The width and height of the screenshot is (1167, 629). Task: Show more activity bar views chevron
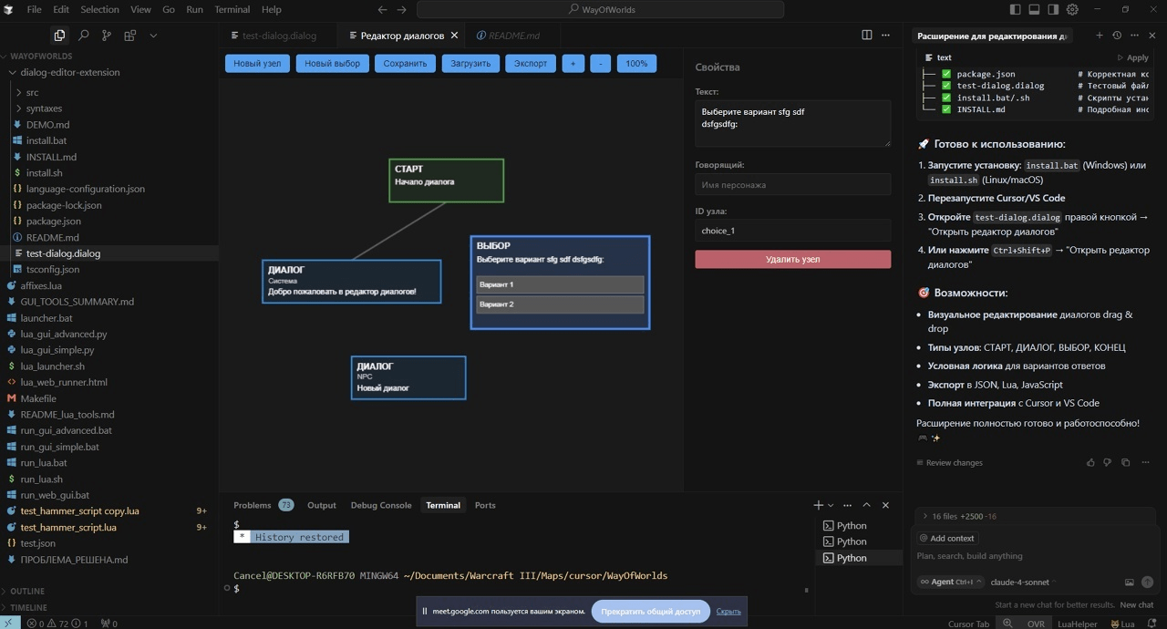(x=153, y=36)
